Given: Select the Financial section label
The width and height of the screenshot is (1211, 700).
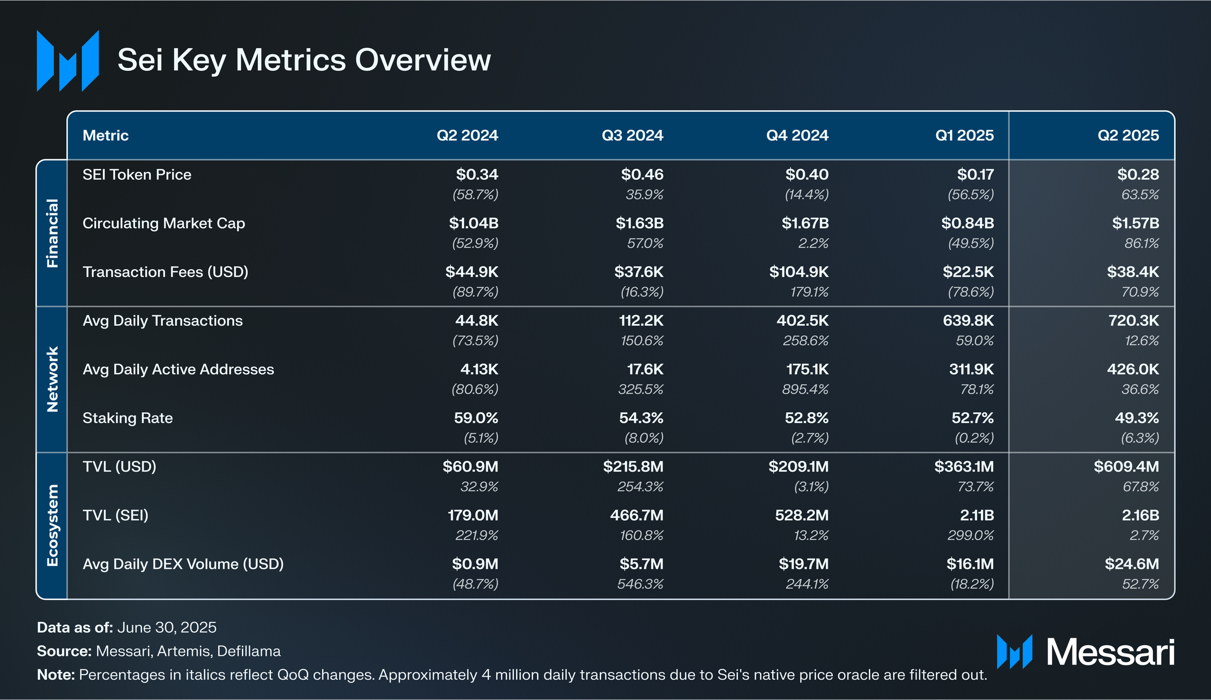Looking at the screenshot, I should click(x=52, y=233).
